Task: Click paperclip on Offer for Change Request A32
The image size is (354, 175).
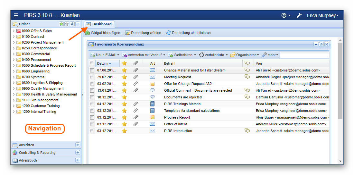Action: point(135,84)
